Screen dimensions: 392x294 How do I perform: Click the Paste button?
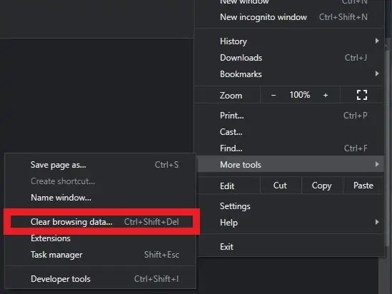(363, 186)
